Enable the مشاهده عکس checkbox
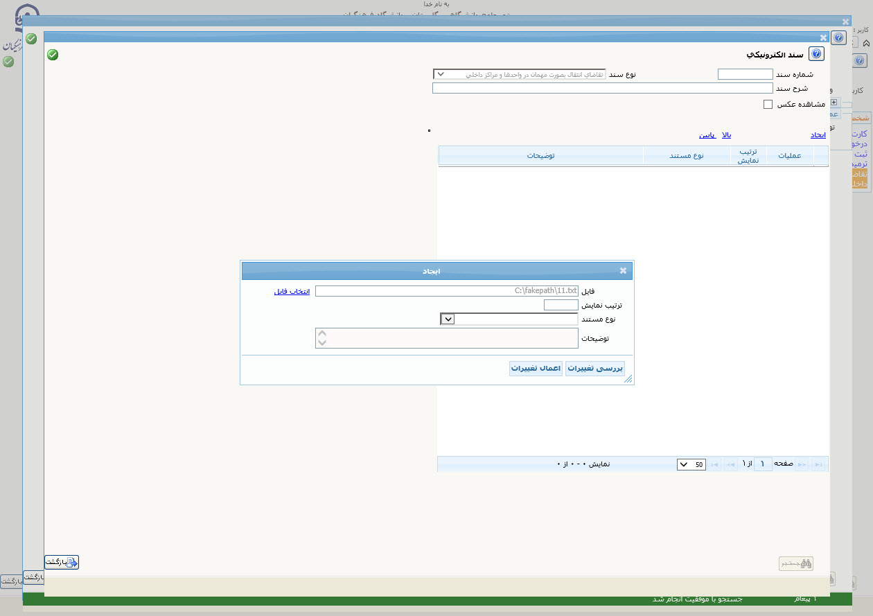The height and width of the screenshot is (616, 873). [x=768, y=105]
